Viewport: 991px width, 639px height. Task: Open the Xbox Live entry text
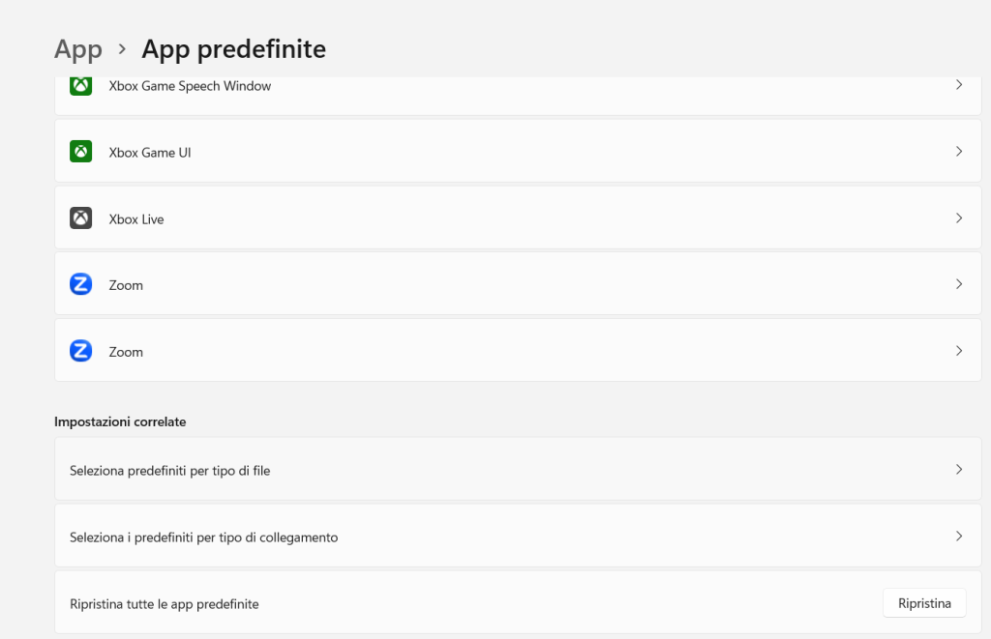tap(136, 219)
